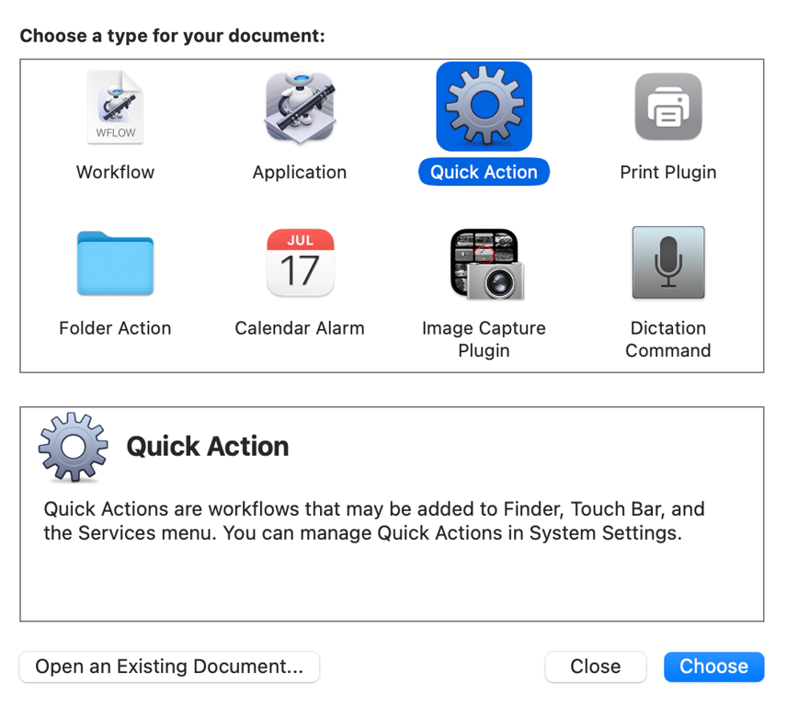This screenshot has height=706, width=787.
Task: Select the Calendar Alarm JUL 17 icon
Action: coord(300,263)
